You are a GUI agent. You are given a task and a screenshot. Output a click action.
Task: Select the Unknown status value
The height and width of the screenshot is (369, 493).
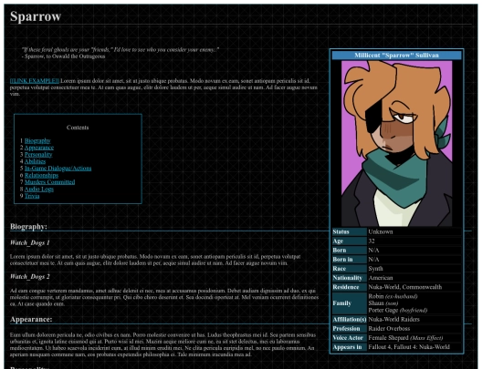pyautogui.click(x=381, y=232)
